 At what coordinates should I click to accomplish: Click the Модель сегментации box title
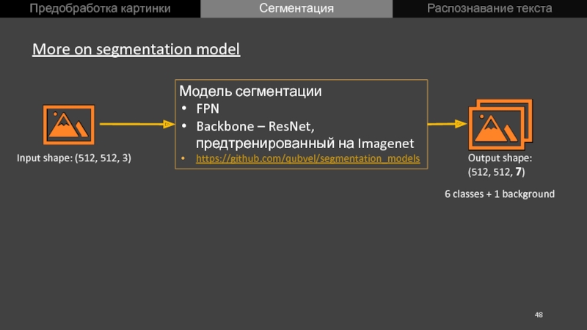click(250, 91)
